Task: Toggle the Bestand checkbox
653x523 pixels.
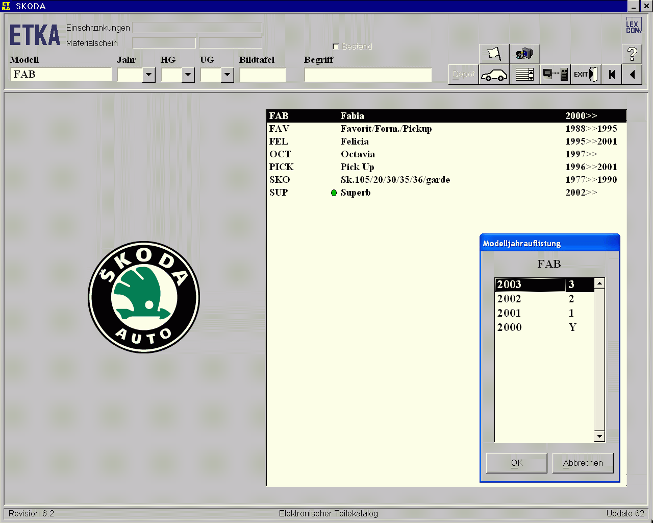Action: point(336,46)
